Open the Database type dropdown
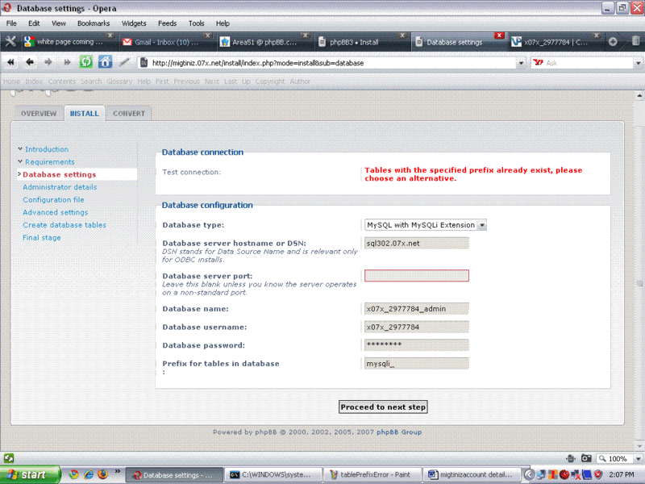This screenshot has width=645, height=484. pyautogui.click(x=482, y=225)
